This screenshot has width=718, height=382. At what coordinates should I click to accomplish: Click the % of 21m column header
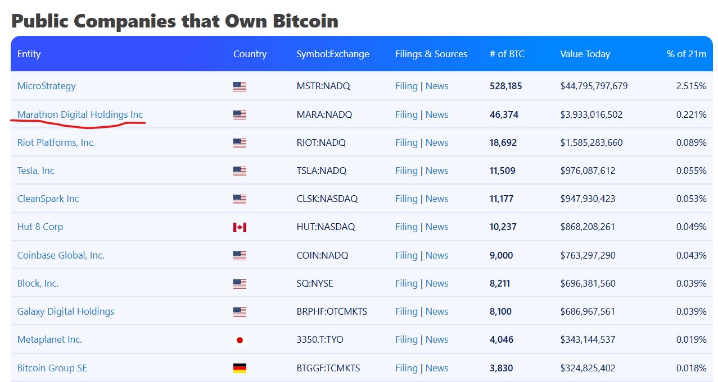pyautogui.click(x=687, y=54)
